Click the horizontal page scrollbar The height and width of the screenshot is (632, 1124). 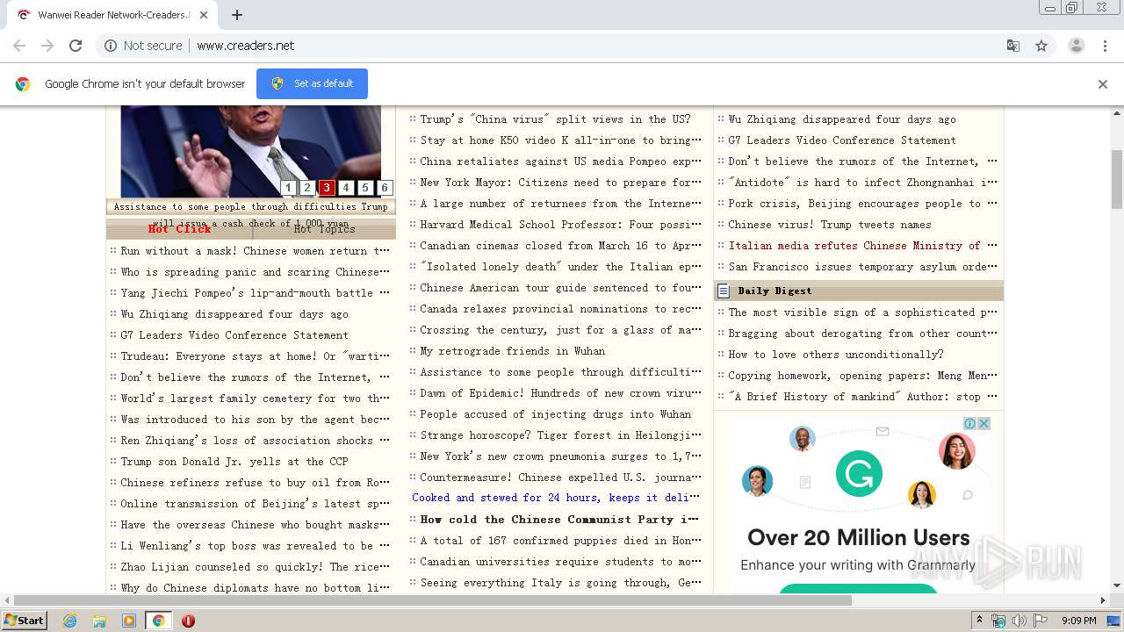pos(433,600)
